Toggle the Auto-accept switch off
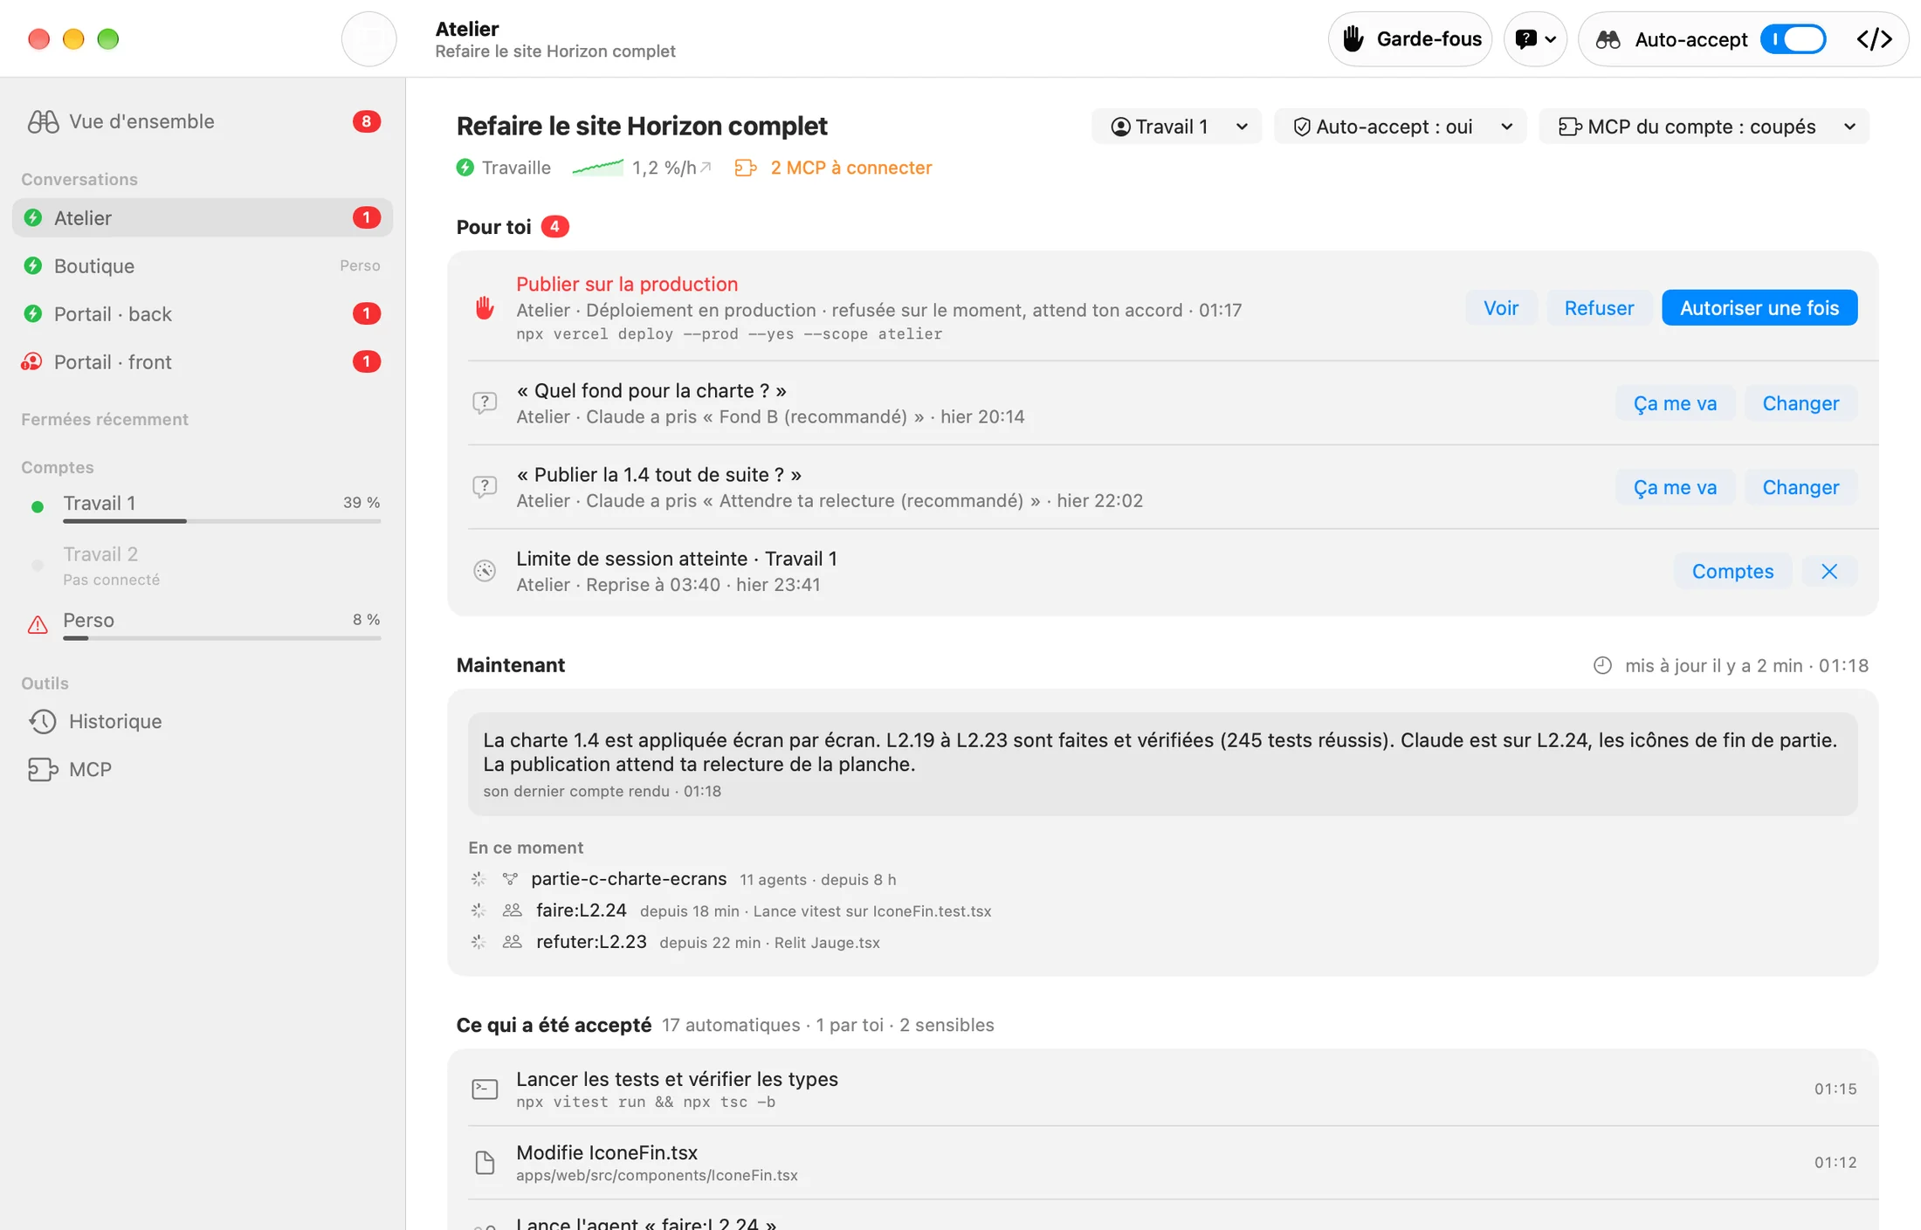The width and height of the screenshot is (1921, 1230). [1793, 39]
